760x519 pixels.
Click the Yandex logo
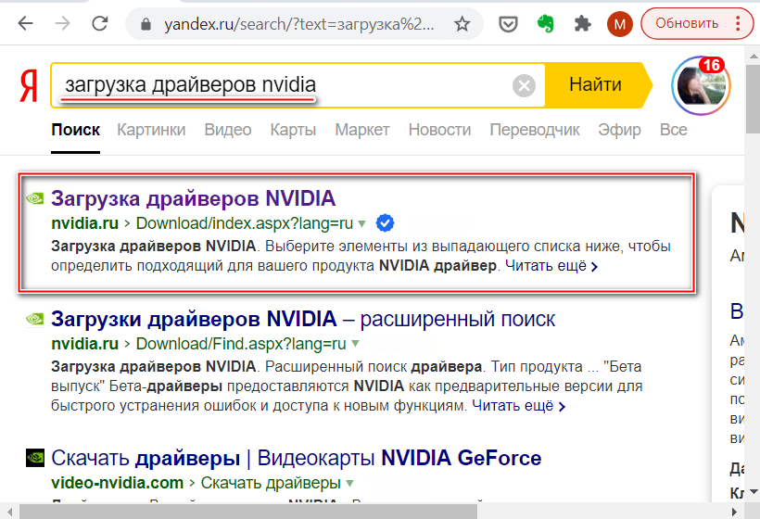(x=28, y=86)
